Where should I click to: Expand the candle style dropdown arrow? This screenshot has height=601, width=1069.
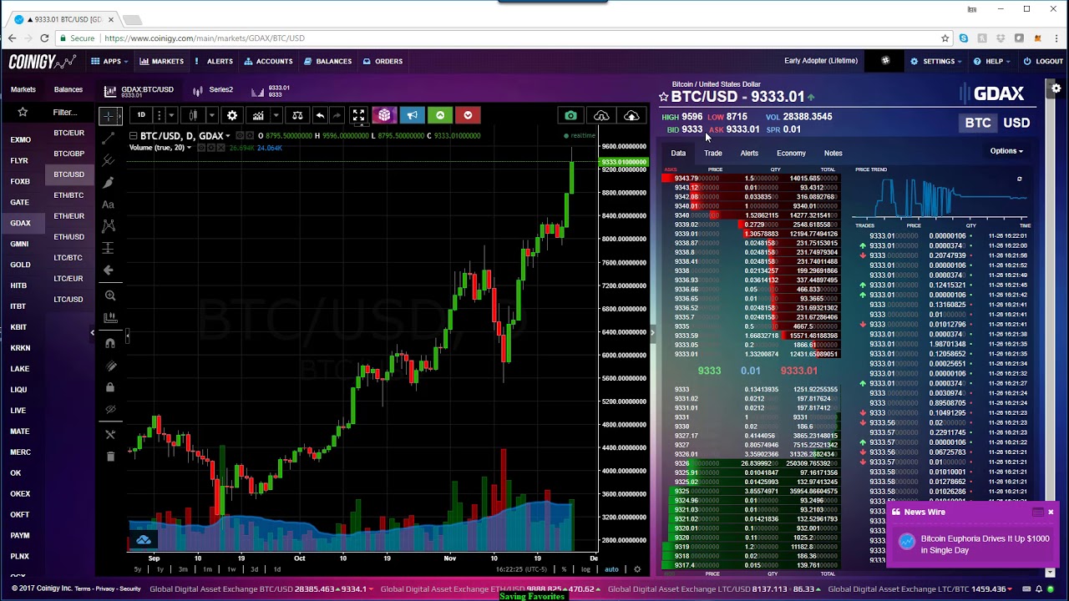pos(211,115)
